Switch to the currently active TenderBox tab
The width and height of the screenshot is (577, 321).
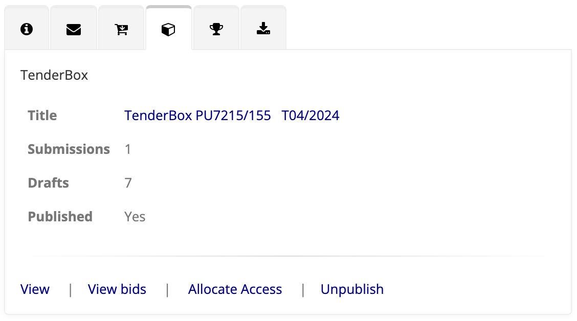pos(169,29)
